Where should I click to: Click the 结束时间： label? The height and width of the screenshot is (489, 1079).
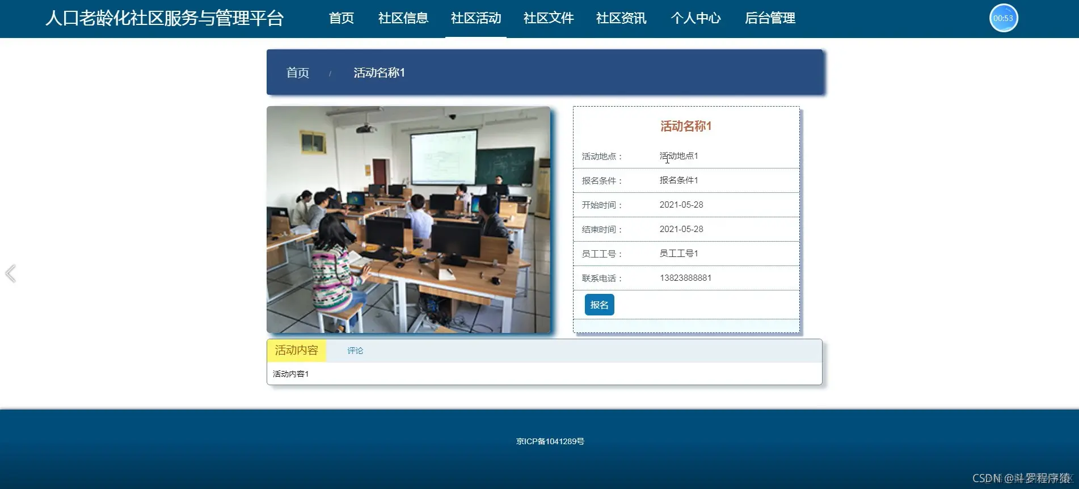602,230
